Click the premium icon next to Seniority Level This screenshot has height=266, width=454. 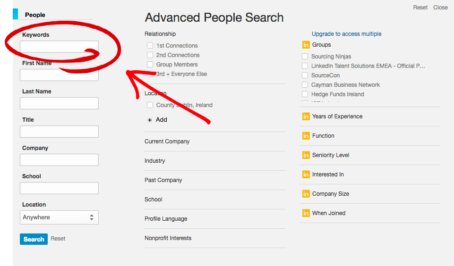(306, 155)
